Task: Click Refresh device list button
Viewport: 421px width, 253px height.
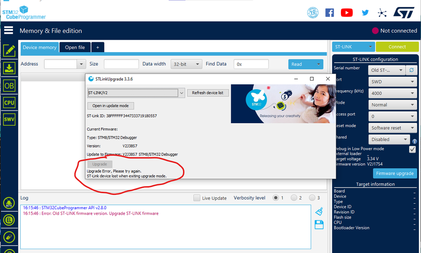Action: click(x=208, y=93)
